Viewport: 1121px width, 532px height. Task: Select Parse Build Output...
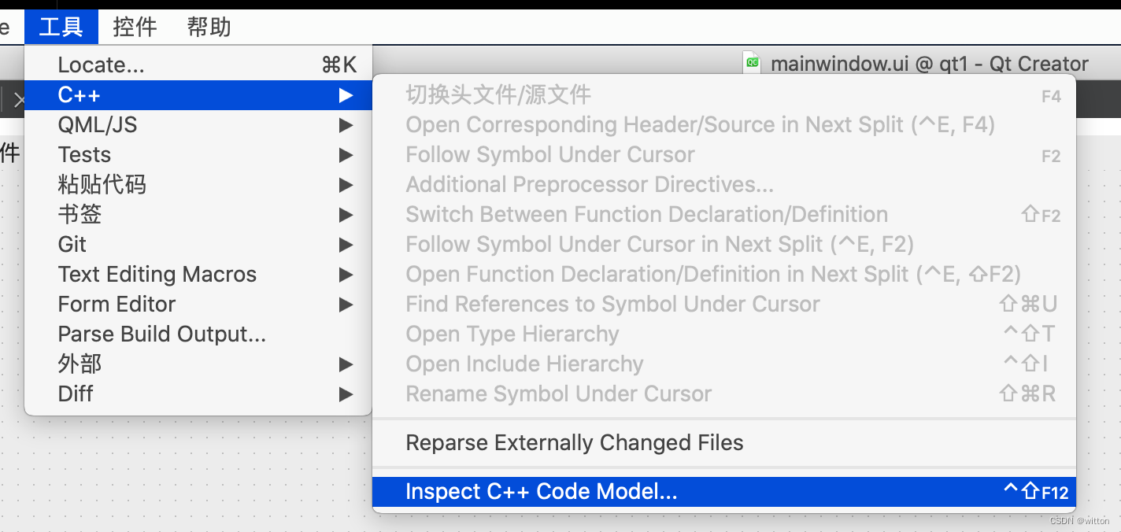tap(162, 334)
